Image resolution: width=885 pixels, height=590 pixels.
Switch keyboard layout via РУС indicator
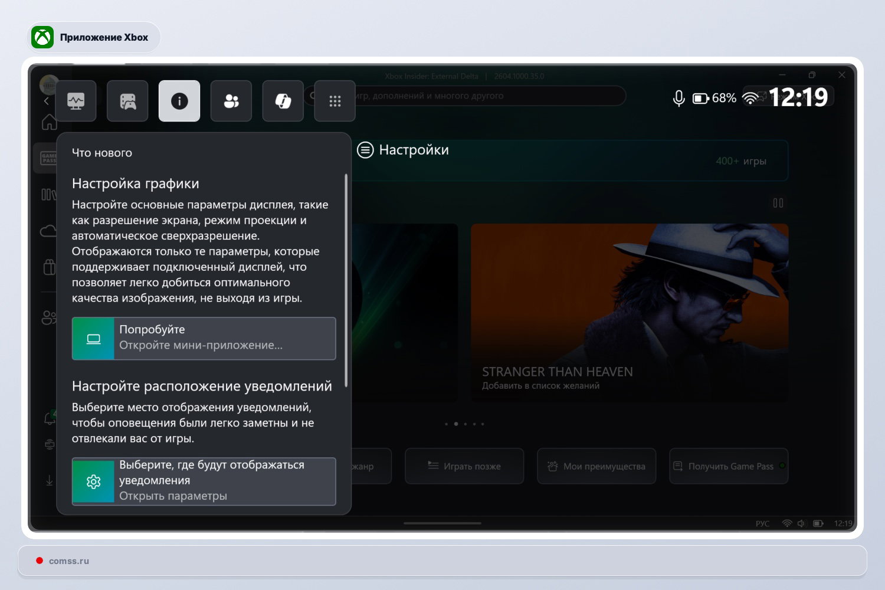(762, 523)
